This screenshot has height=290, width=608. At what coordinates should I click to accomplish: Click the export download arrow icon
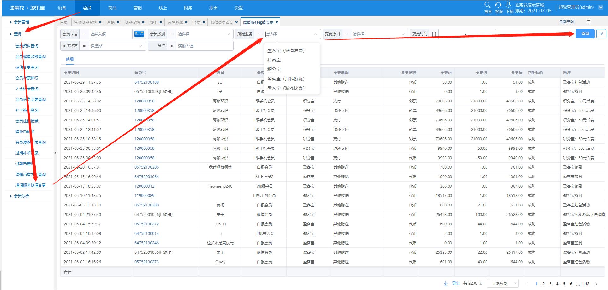(446, 283)
